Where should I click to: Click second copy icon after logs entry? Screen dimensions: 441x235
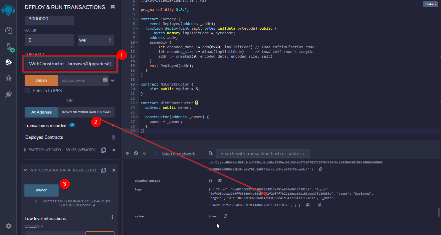pyautogui.click(x=320, y=205)
